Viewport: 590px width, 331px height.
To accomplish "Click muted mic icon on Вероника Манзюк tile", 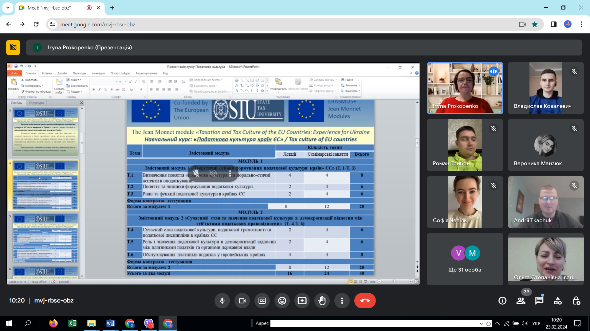I will coord(574,128).
